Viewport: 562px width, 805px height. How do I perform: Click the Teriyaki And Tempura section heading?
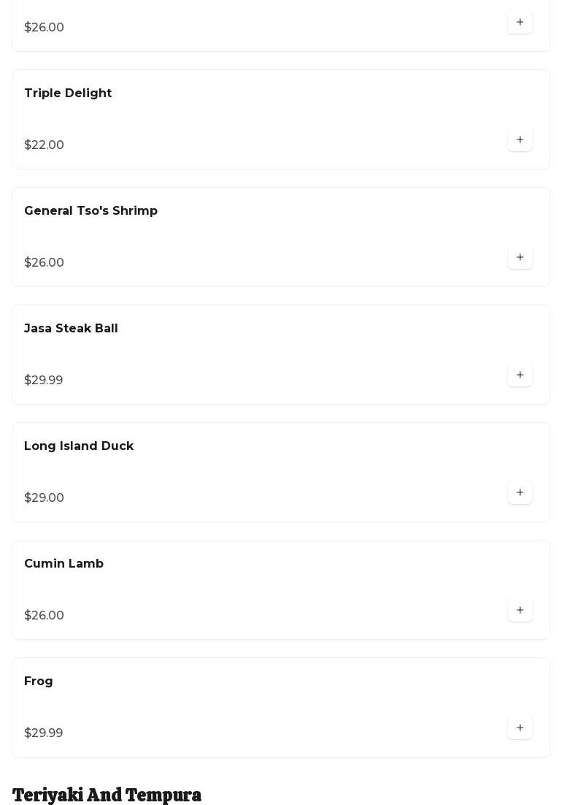(107, 795)
